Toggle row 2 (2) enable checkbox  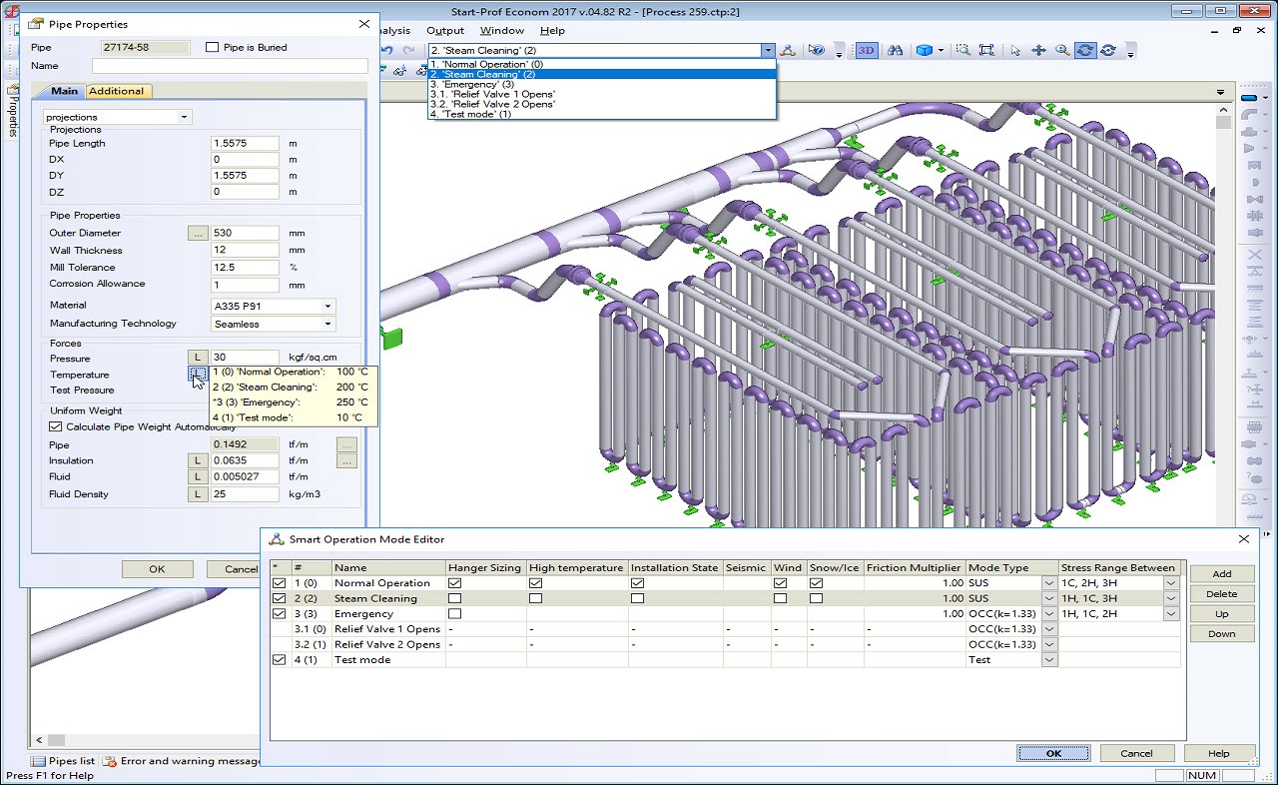click(x=279, y=598)
